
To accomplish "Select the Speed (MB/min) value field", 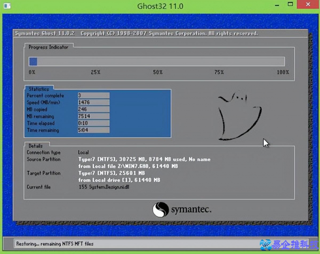I will click(93, 102).
